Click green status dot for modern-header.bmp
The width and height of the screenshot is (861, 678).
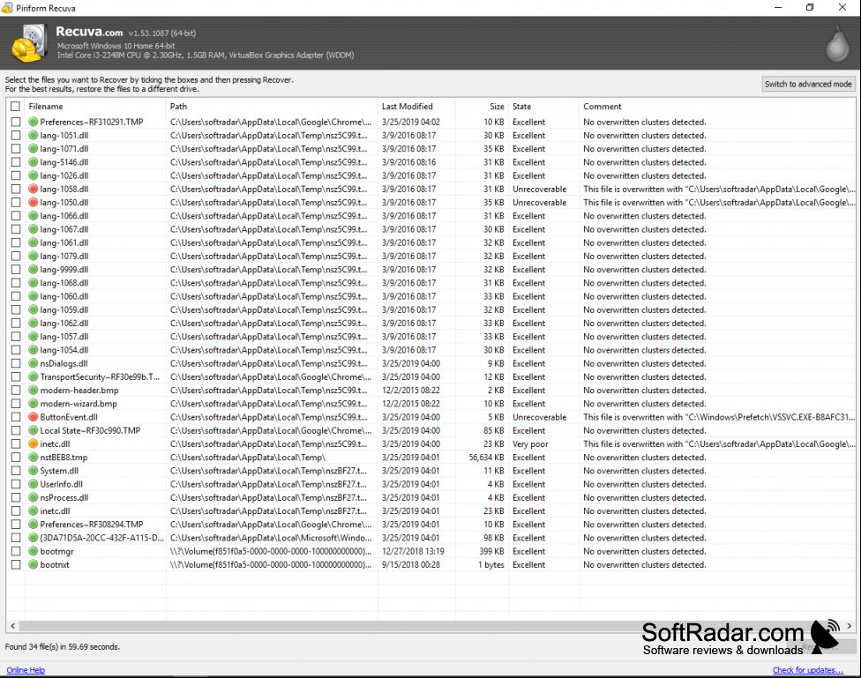(33, 391)
